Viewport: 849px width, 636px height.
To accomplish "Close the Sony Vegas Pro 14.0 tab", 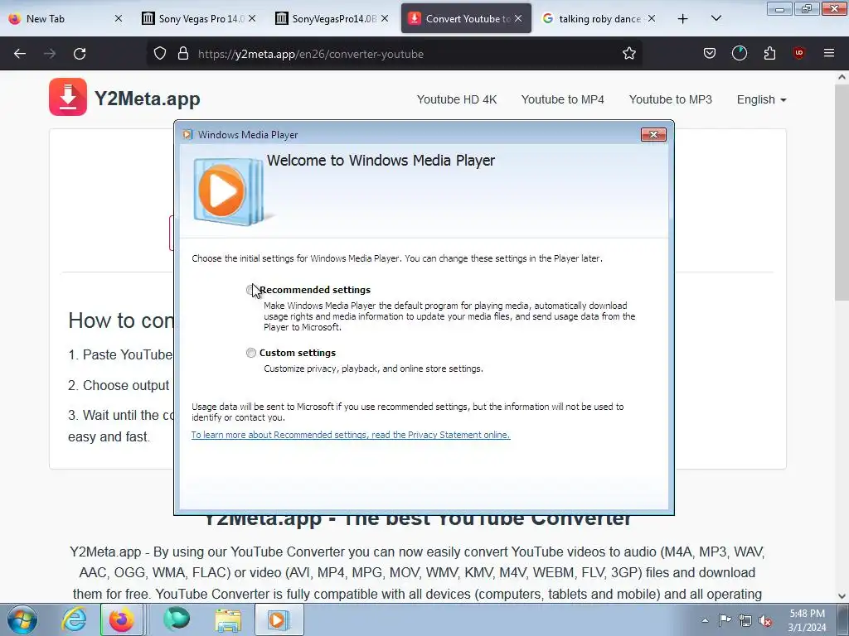I will tap(252, 18).
